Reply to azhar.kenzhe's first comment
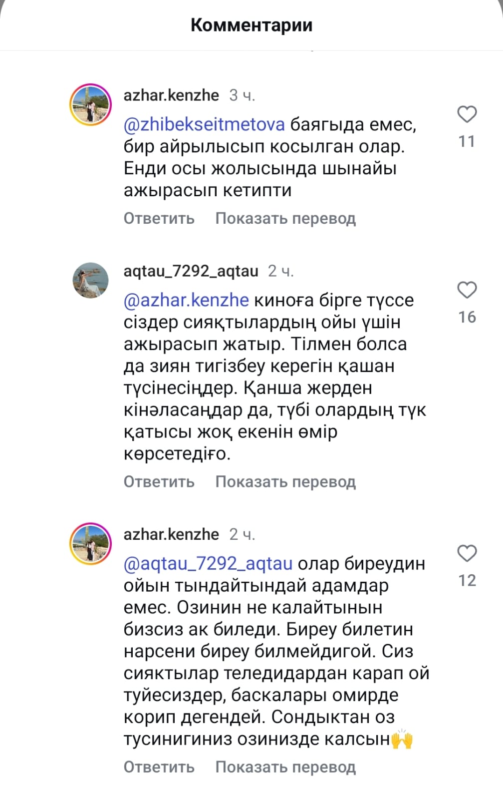 click(159, 219)
